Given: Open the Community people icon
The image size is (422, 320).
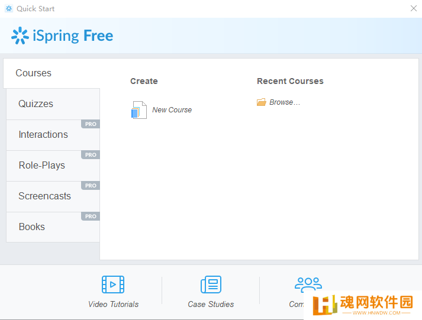Looking at the screenshot, I should point(308,285).
